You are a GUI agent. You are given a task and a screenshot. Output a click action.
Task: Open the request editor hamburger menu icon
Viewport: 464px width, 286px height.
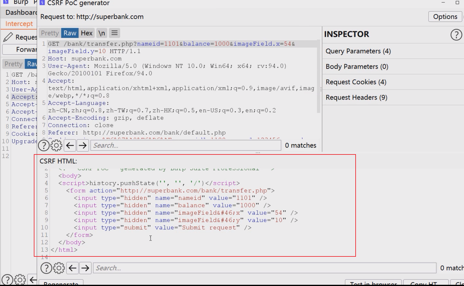pos(114,33)
